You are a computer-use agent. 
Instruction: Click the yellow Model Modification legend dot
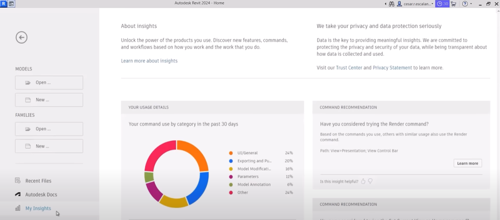[x=231, y=169]
